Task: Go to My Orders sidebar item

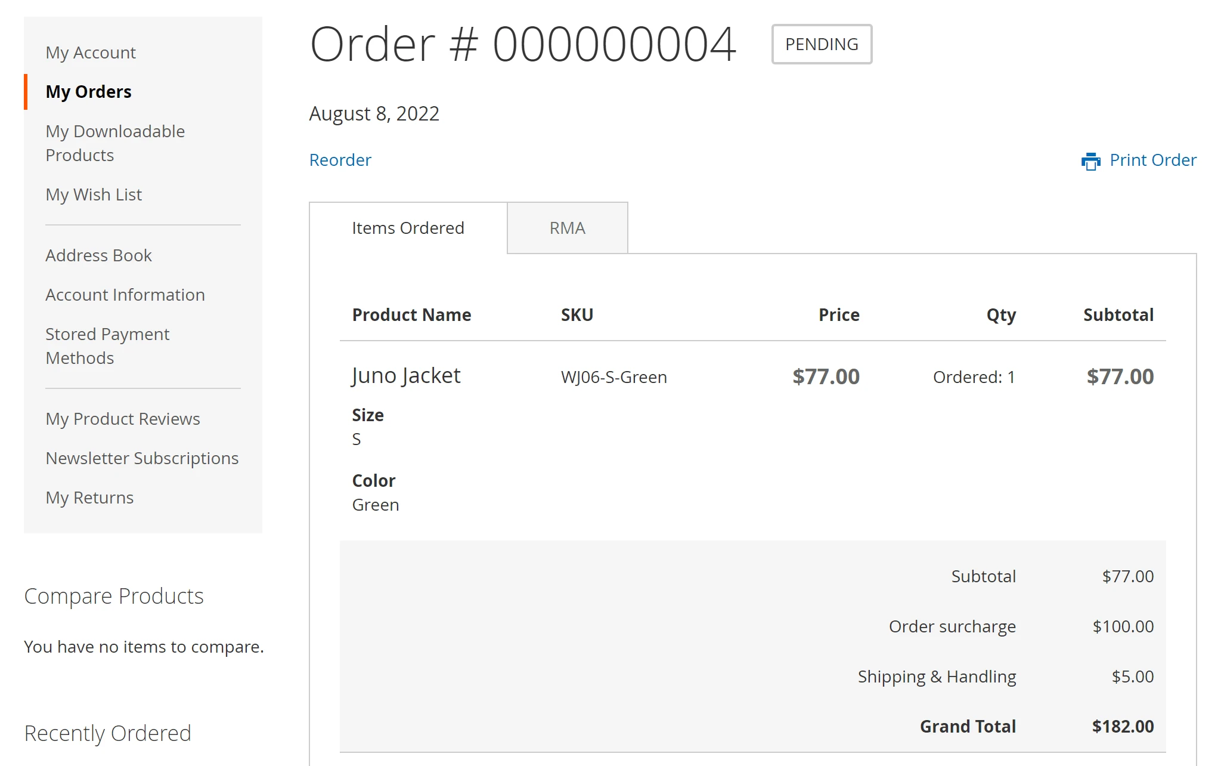Action: tap(88, 92)
